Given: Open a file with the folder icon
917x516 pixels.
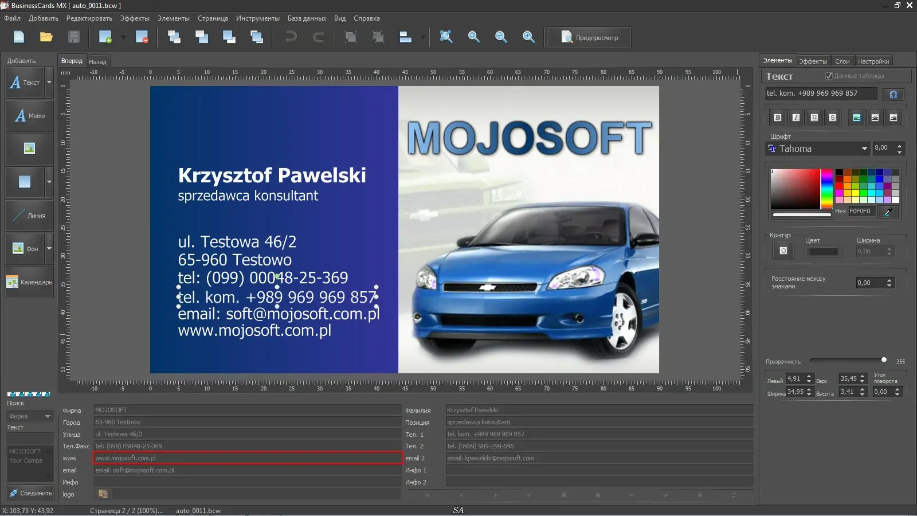Looking at the screenshot, I should (46, 37).
